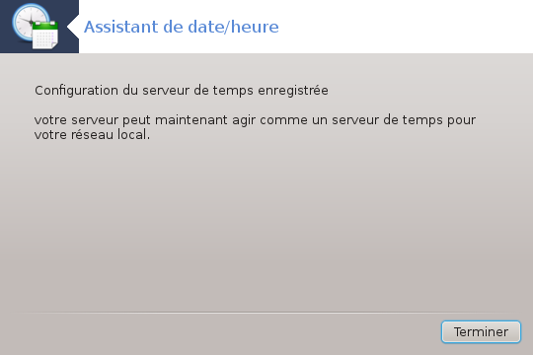Image resolution: width=533 pixels, height=355 pixels.
Task: Click the dark blue header icon panel
Action: (39, 27)
